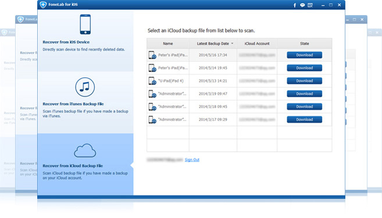Click device icon for 2014/5/16 17:34 backup

point(152,55)
